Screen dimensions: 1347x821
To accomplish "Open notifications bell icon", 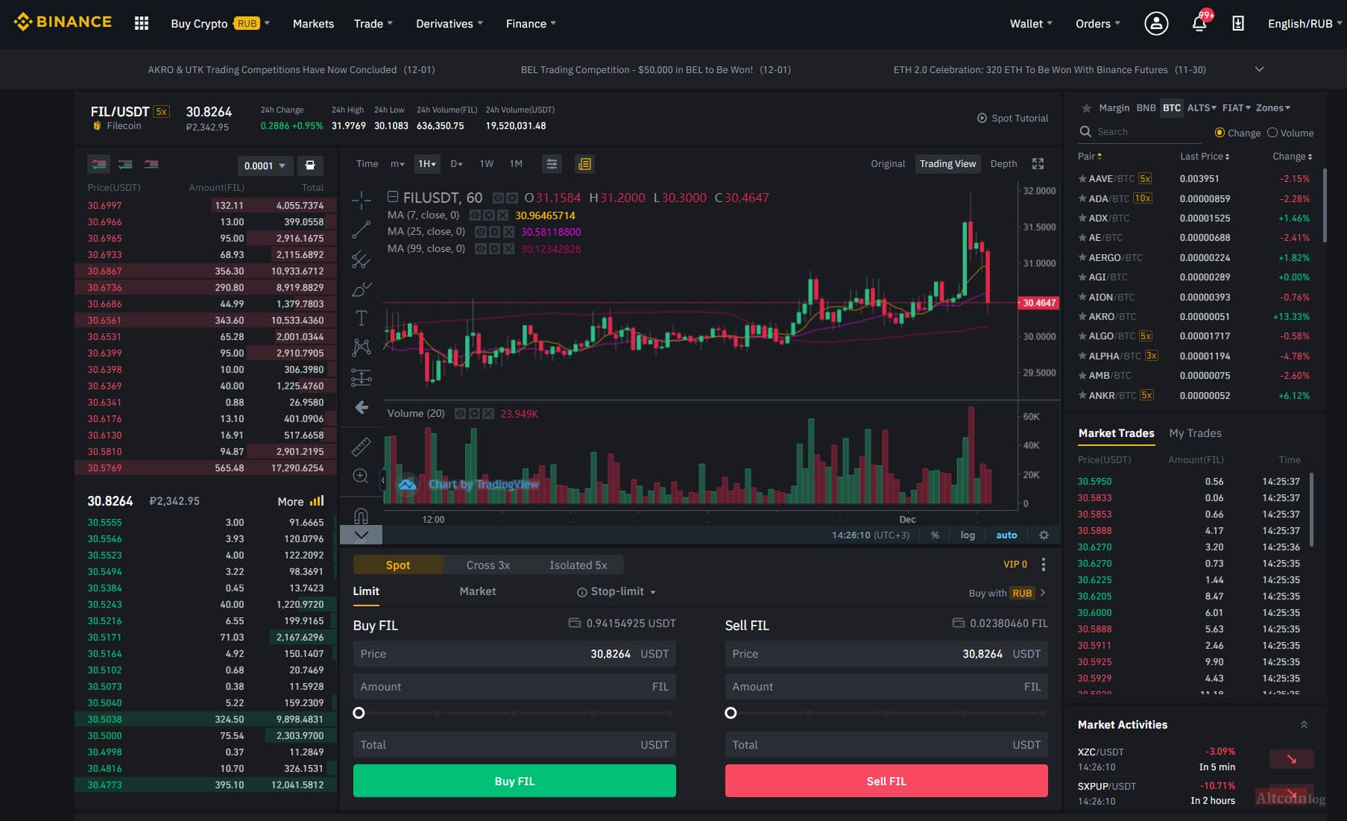I will click(1200, 23).
